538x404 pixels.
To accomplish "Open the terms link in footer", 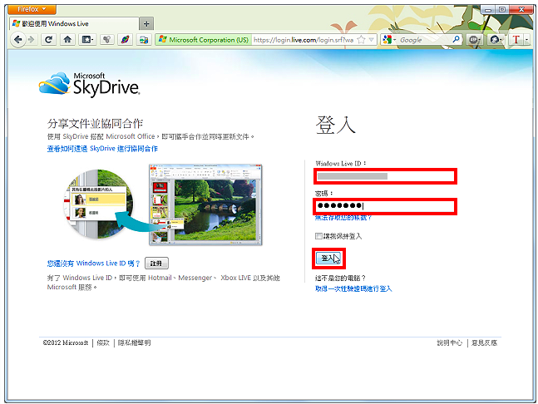I will click(x=103, y=342).
